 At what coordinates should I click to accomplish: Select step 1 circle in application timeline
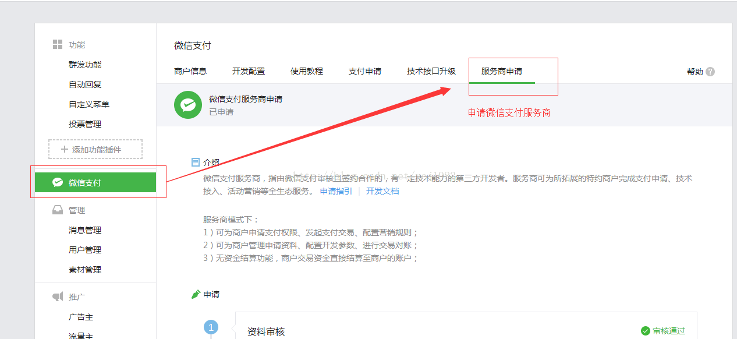[211, 327]
